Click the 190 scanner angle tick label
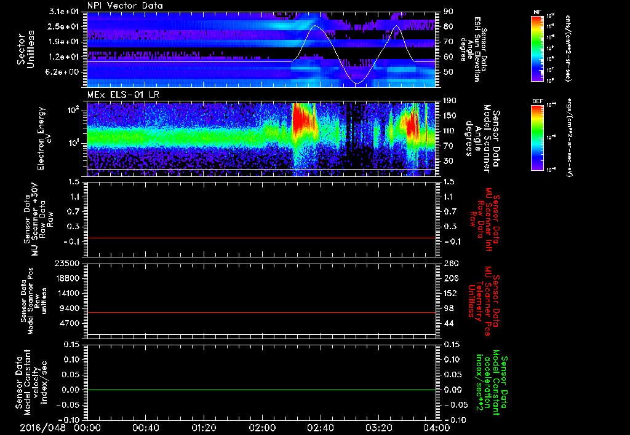The height and width of the screenshot is (435, 630). pyautogui.click(x=450, y=101)
